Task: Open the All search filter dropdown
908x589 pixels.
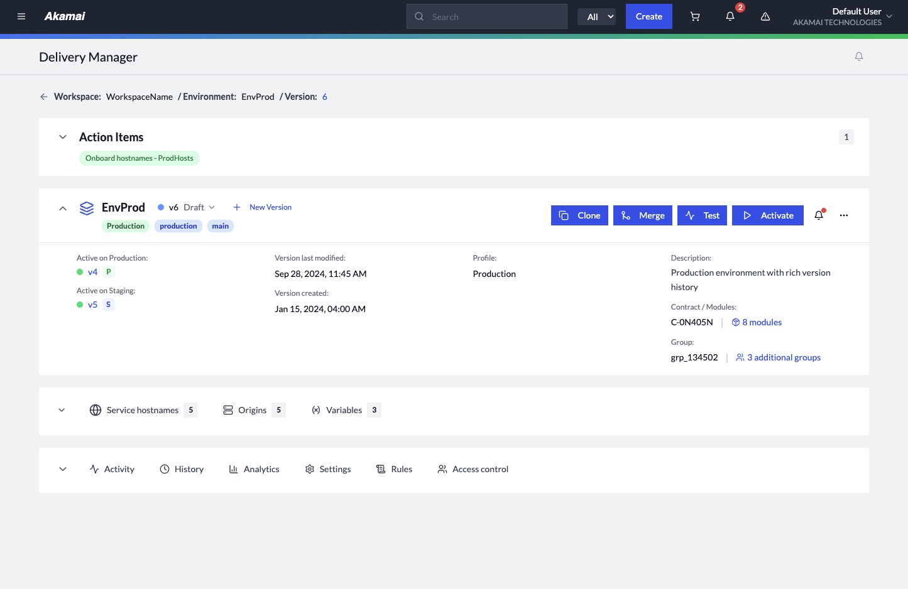Action: (x=596, y=17)
